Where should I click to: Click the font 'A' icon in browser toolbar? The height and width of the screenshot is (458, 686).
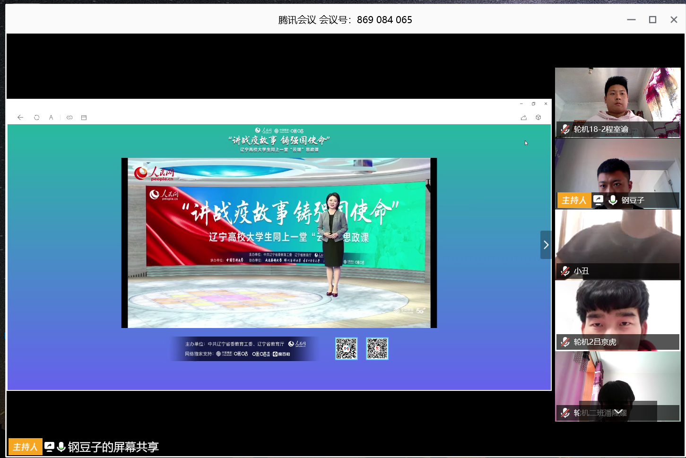point(51,118)
